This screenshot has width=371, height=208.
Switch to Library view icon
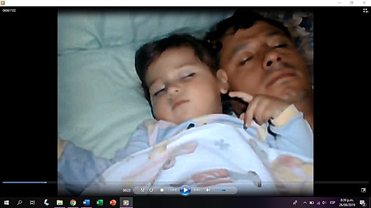366,10
